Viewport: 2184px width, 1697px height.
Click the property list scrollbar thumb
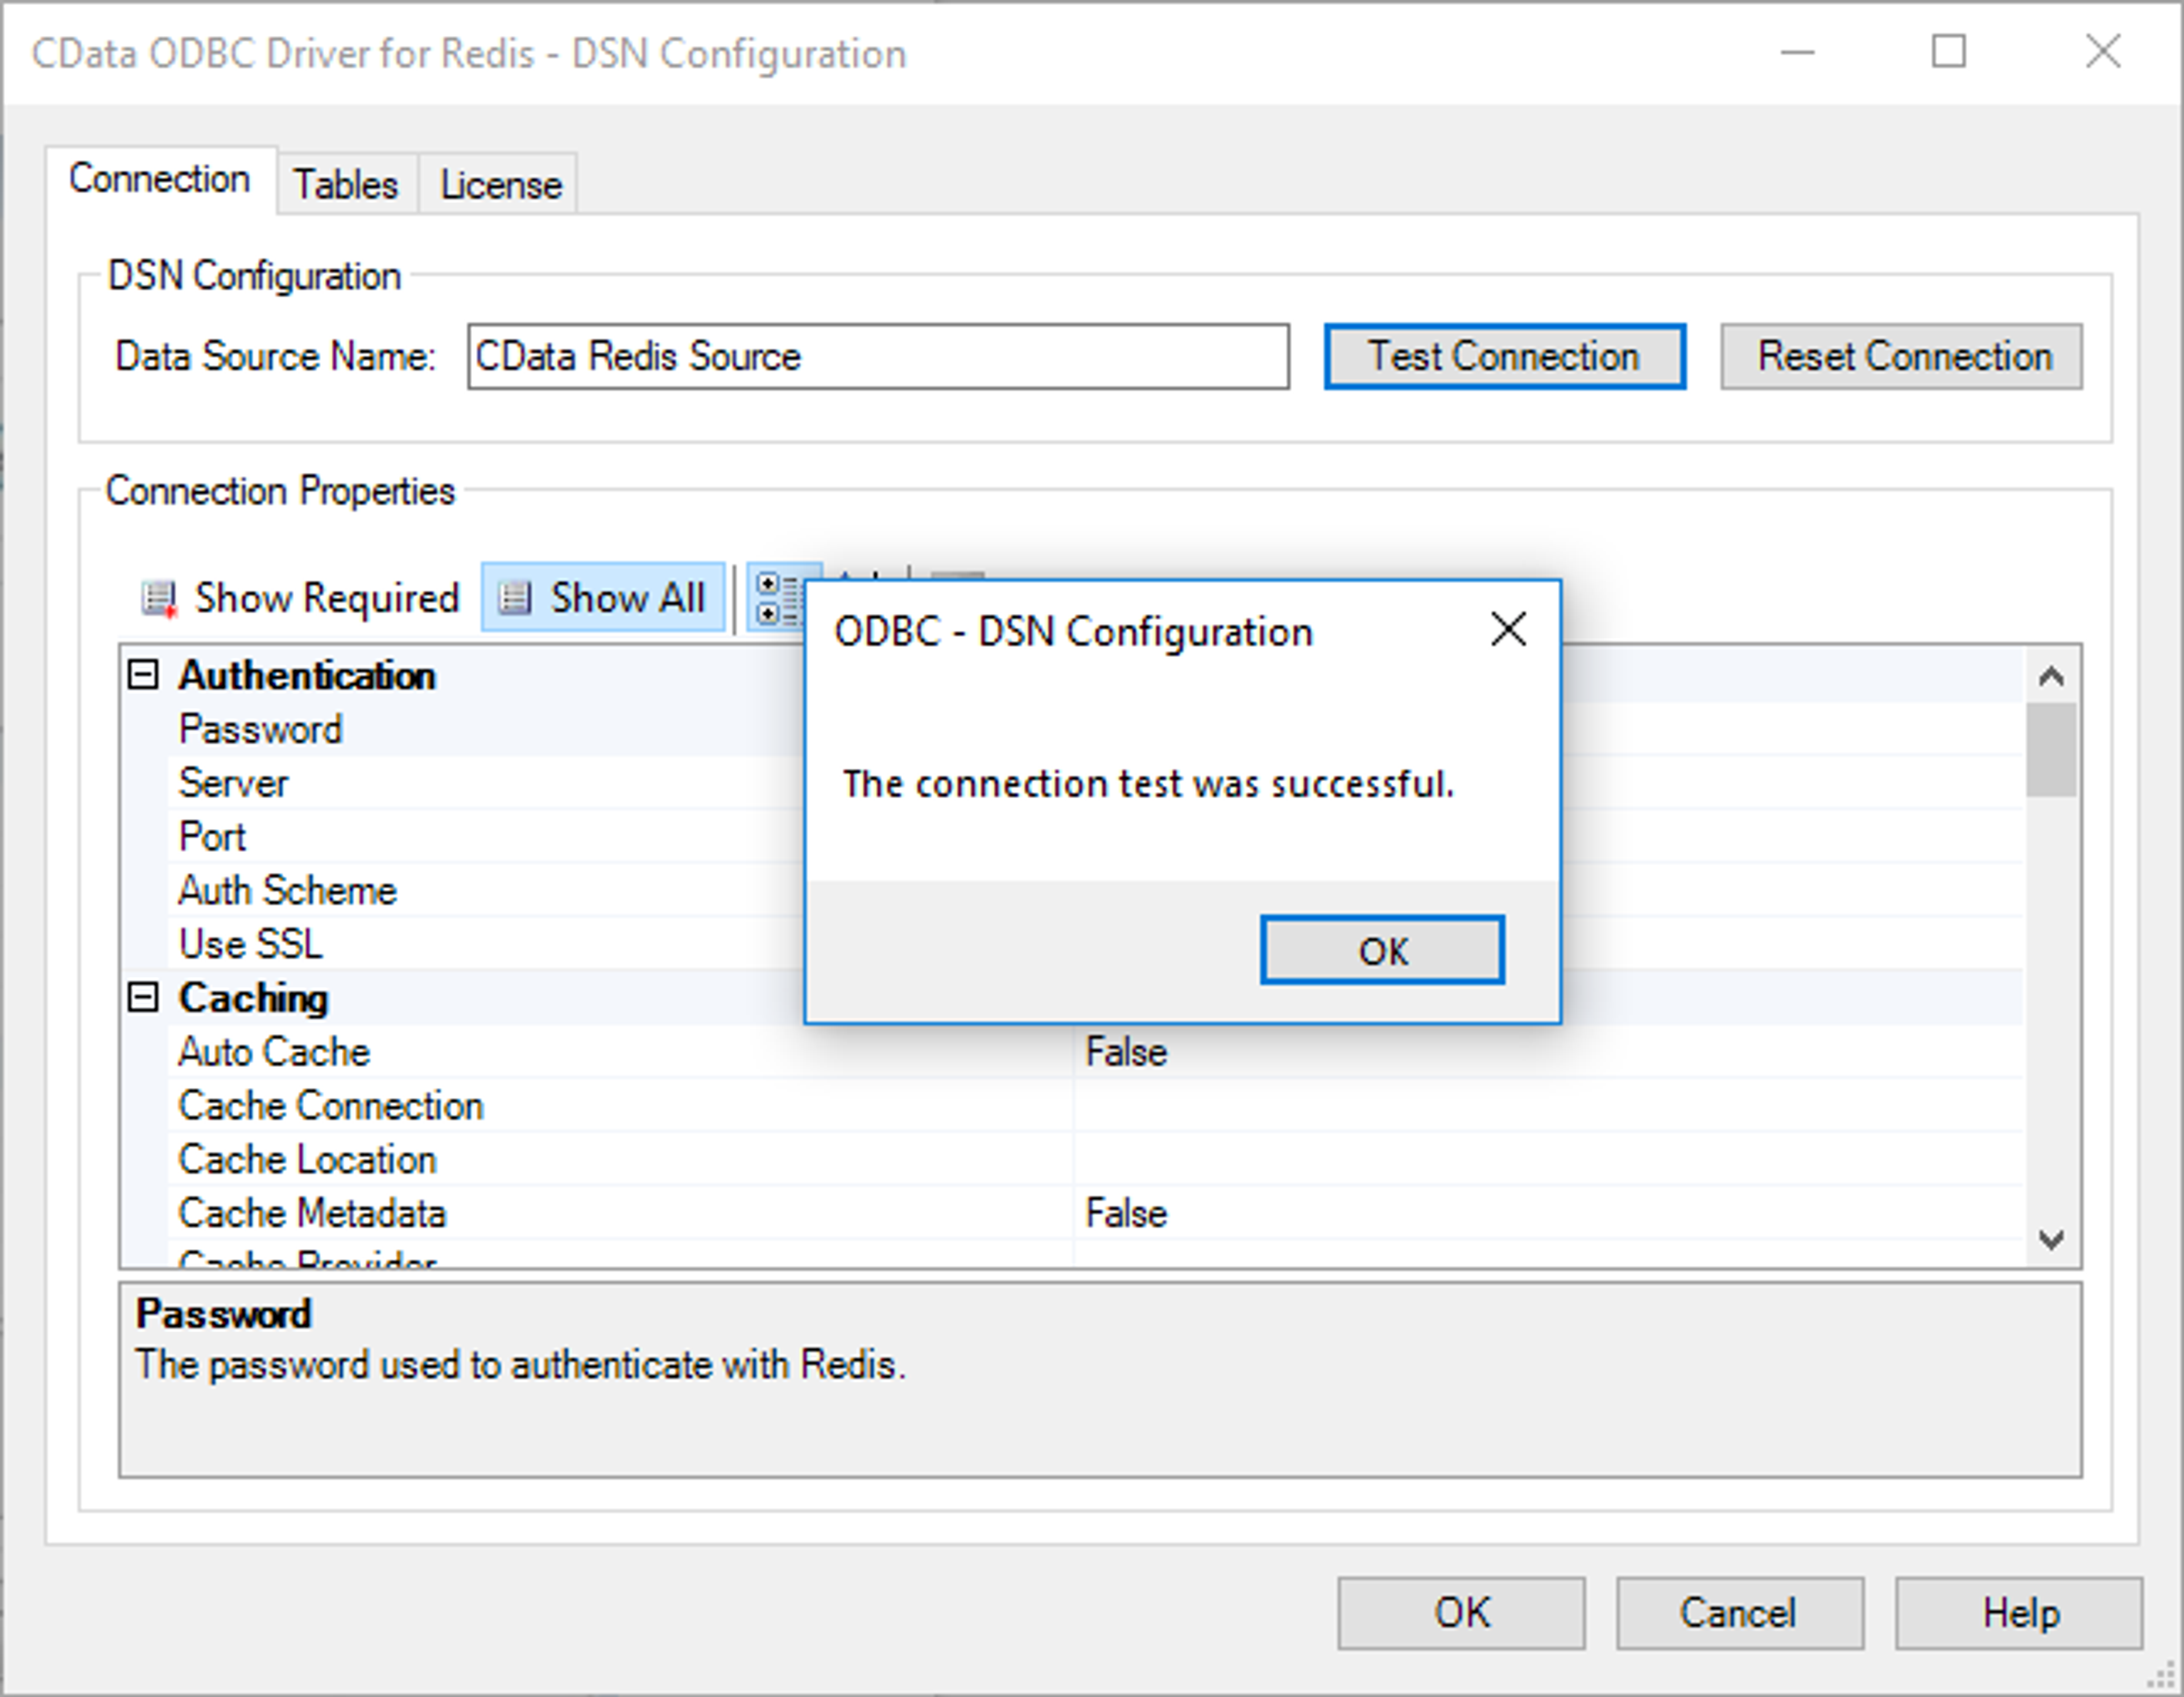point(2051,750)
